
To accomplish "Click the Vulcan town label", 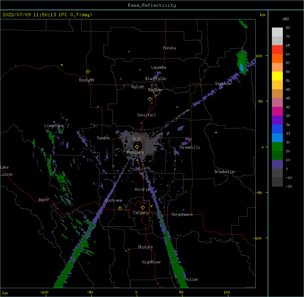I will pyautogui.click(x=191, y=279).
